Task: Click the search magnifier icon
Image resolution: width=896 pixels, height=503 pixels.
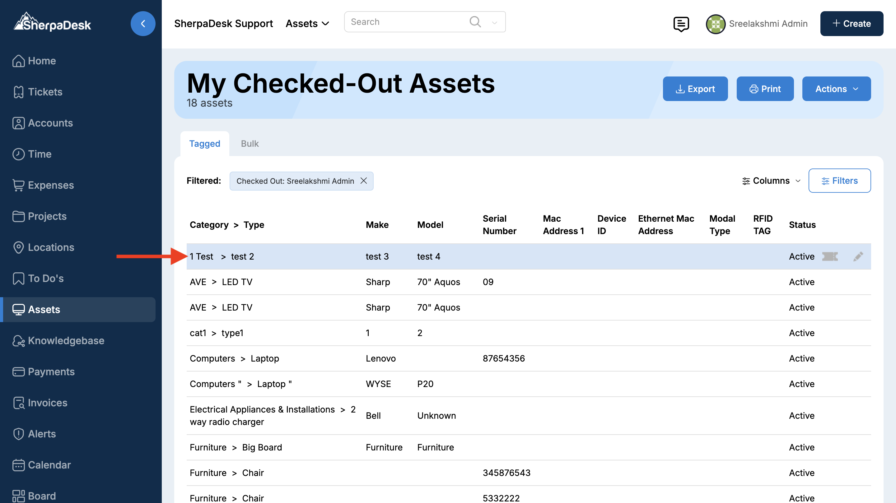Action: click(475, 22)
